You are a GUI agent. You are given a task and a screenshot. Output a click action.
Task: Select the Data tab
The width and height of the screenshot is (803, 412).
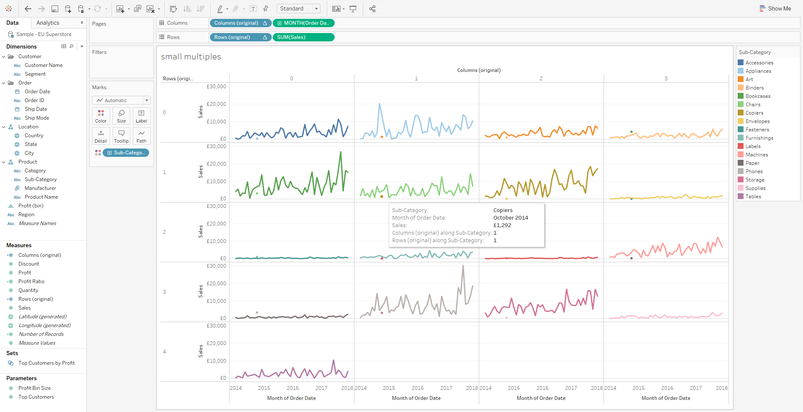tap(13, 23)
